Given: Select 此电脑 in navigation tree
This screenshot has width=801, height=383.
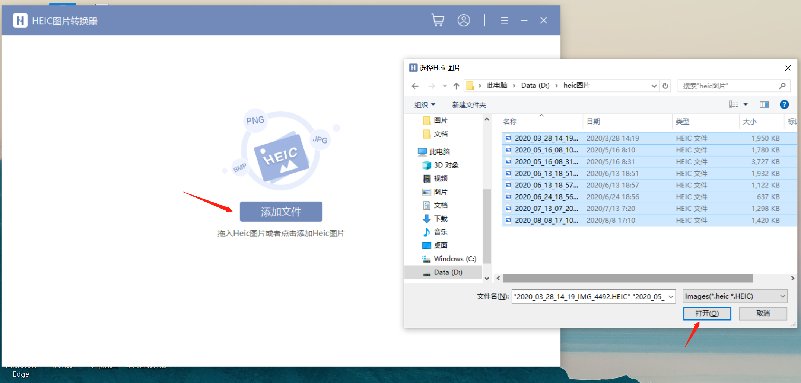Looking at the screenshot, I should click(x=434, y=152).
